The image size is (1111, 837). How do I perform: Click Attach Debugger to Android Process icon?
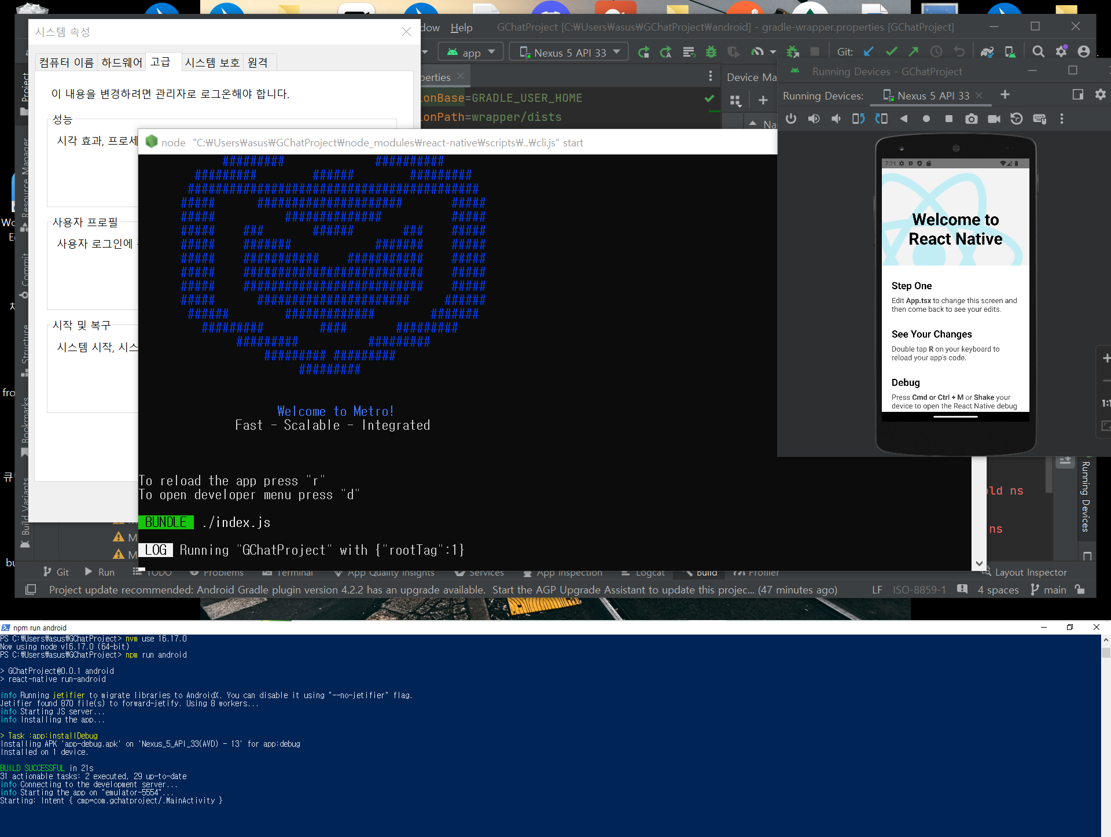click(793, 52)
